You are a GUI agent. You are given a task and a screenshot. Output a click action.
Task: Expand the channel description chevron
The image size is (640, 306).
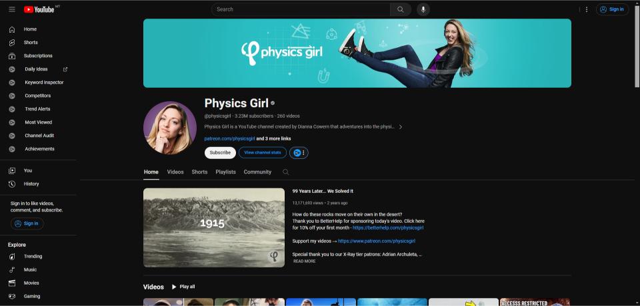click(401, 126)
